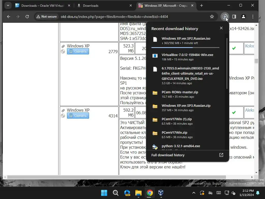Click the address bar URL
The width and height of the screenshot is (265, 199).
coord(114,17)
